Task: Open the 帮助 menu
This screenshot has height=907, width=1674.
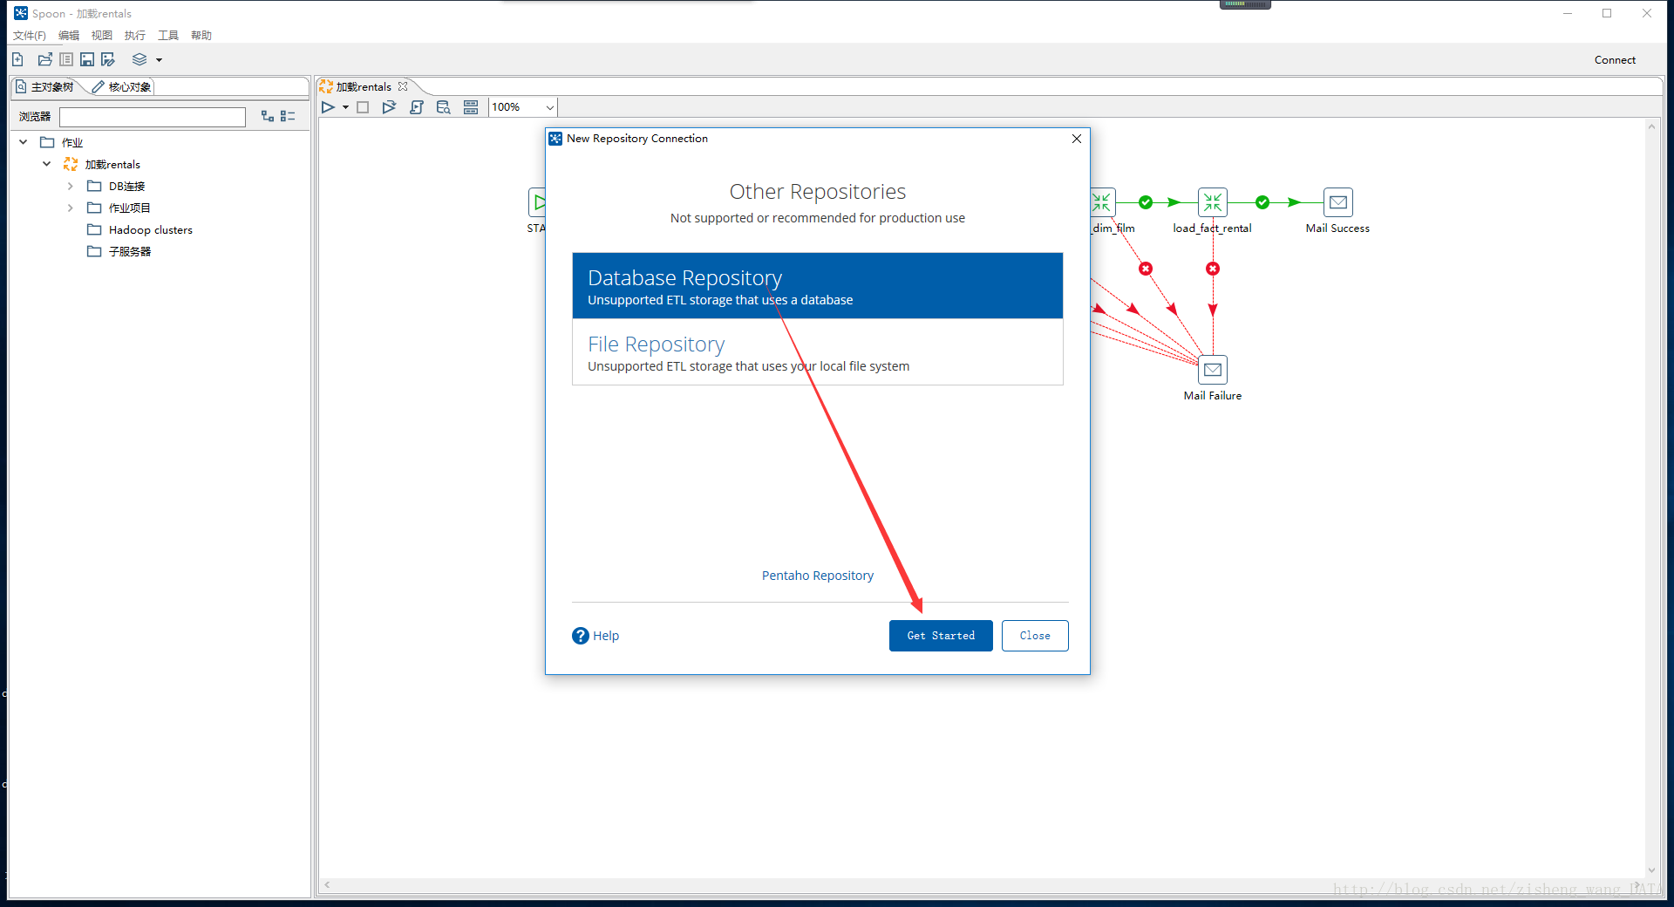Action: tap(201, 35)
